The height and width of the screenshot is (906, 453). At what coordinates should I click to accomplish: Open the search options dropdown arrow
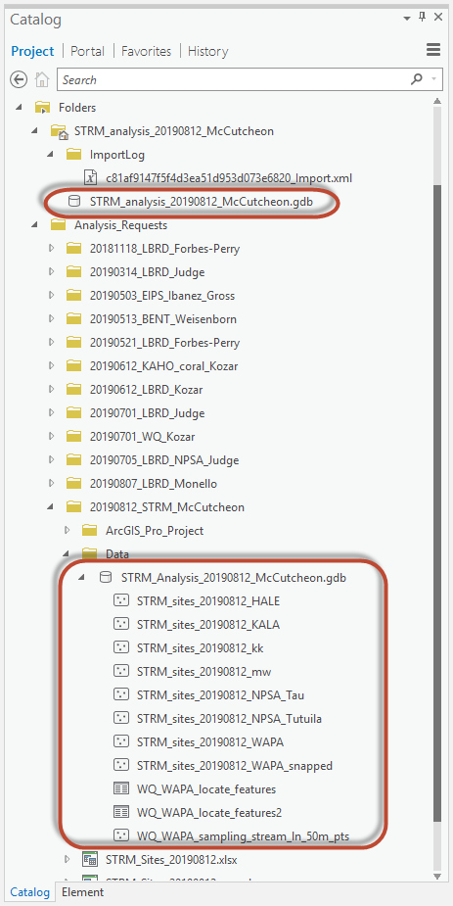click(433, 79)
